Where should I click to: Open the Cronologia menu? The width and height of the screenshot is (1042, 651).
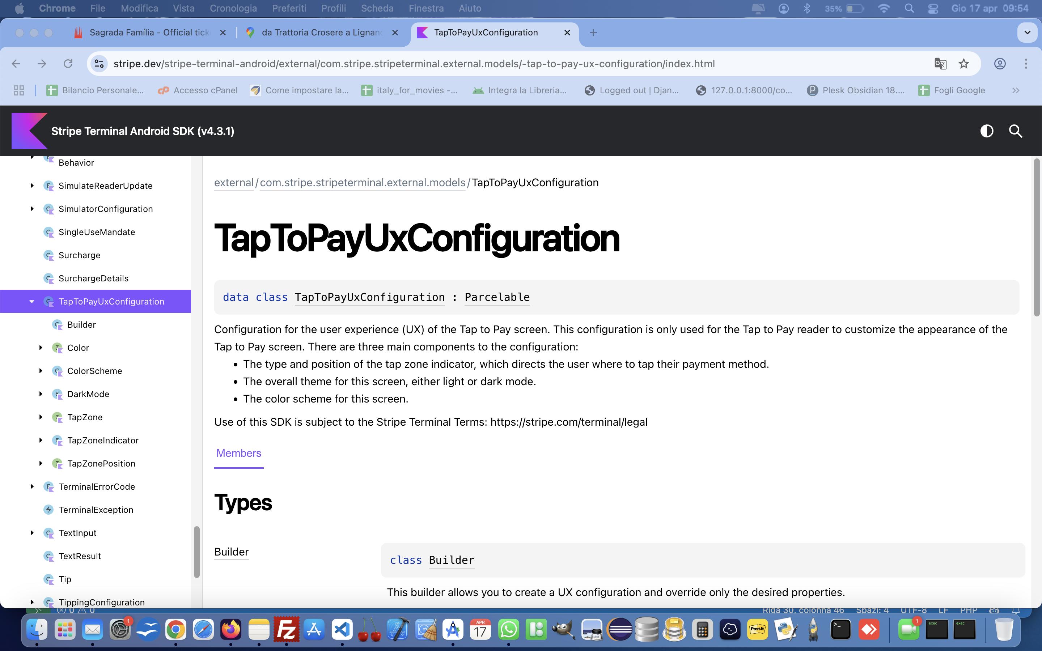(233, 8)
